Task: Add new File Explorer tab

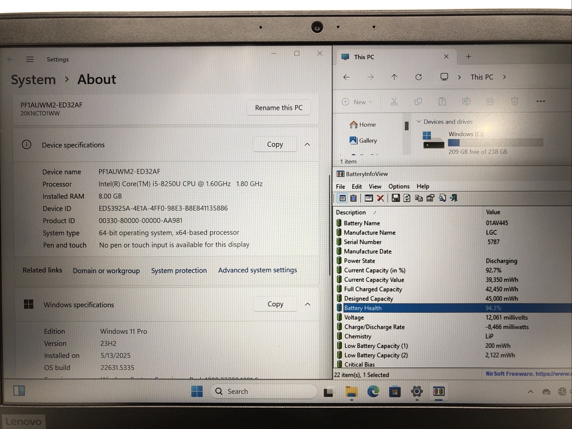Action: click(x=469, y=57)
